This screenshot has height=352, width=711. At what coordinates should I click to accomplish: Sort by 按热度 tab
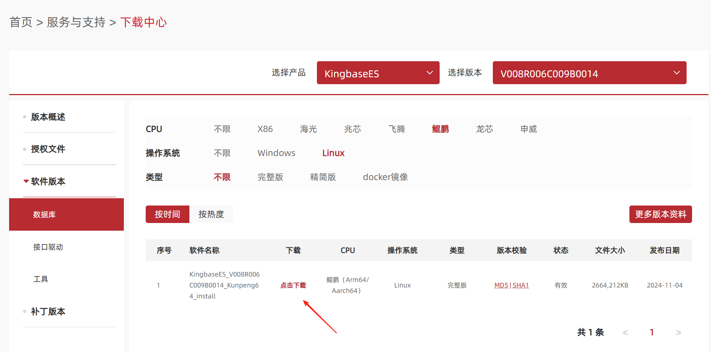pyautogui.click(x=211, y=214)
